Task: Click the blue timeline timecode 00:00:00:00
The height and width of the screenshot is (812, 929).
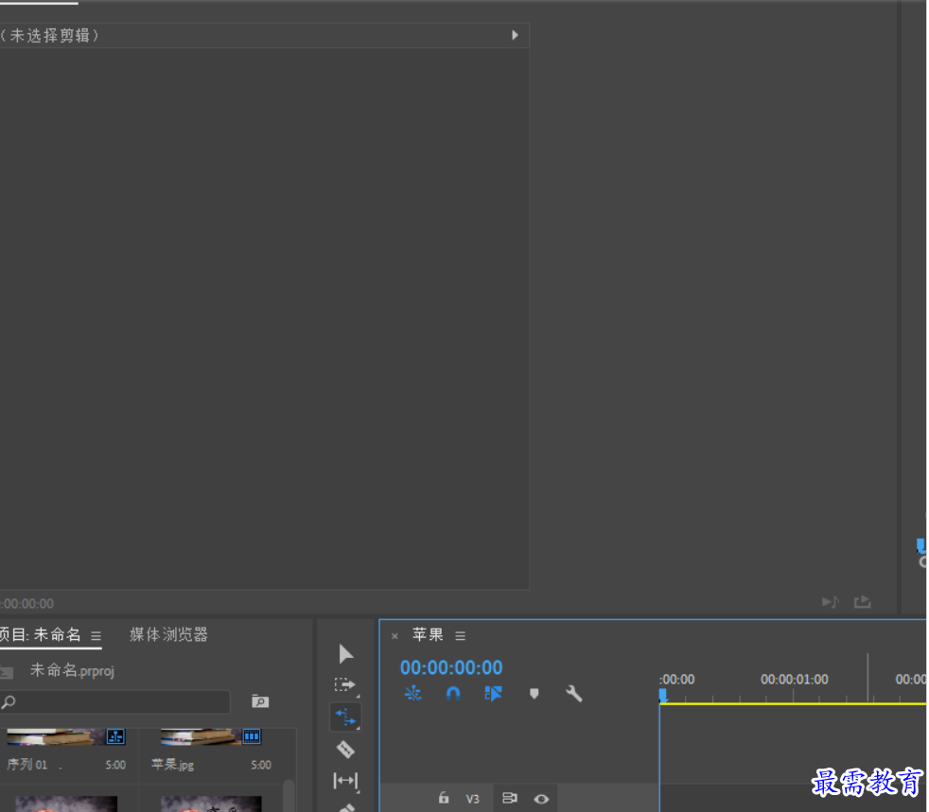Action: (451, 667)
